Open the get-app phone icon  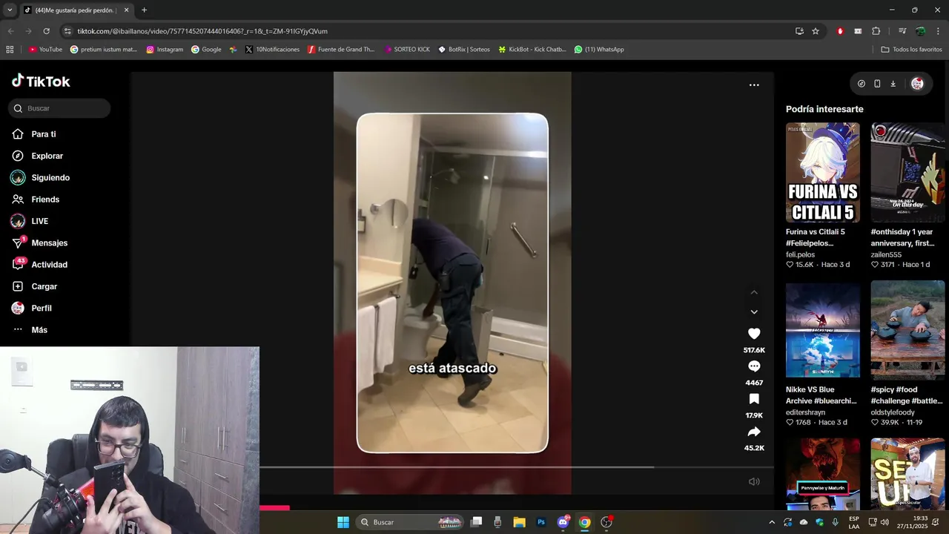(877, 84)
